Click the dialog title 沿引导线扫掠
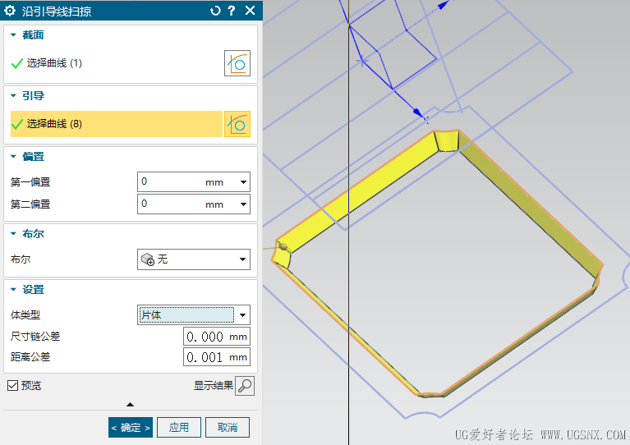Screen dimensions: 630x445 57,11
